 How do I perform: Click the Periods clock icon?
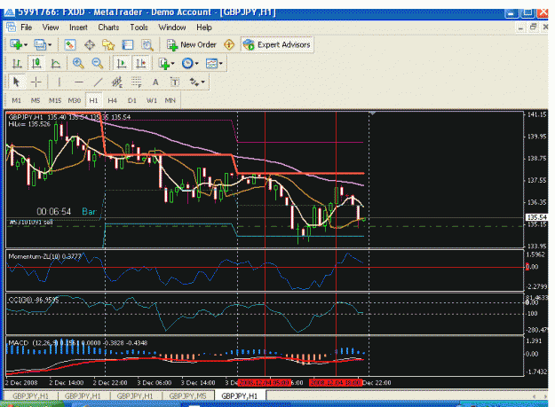click(187, 64)
